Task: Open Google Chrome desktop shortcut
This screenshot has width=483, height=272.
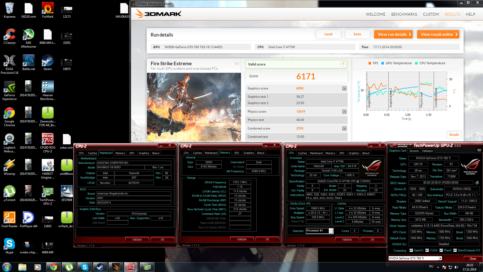Action: click(9, 117)
